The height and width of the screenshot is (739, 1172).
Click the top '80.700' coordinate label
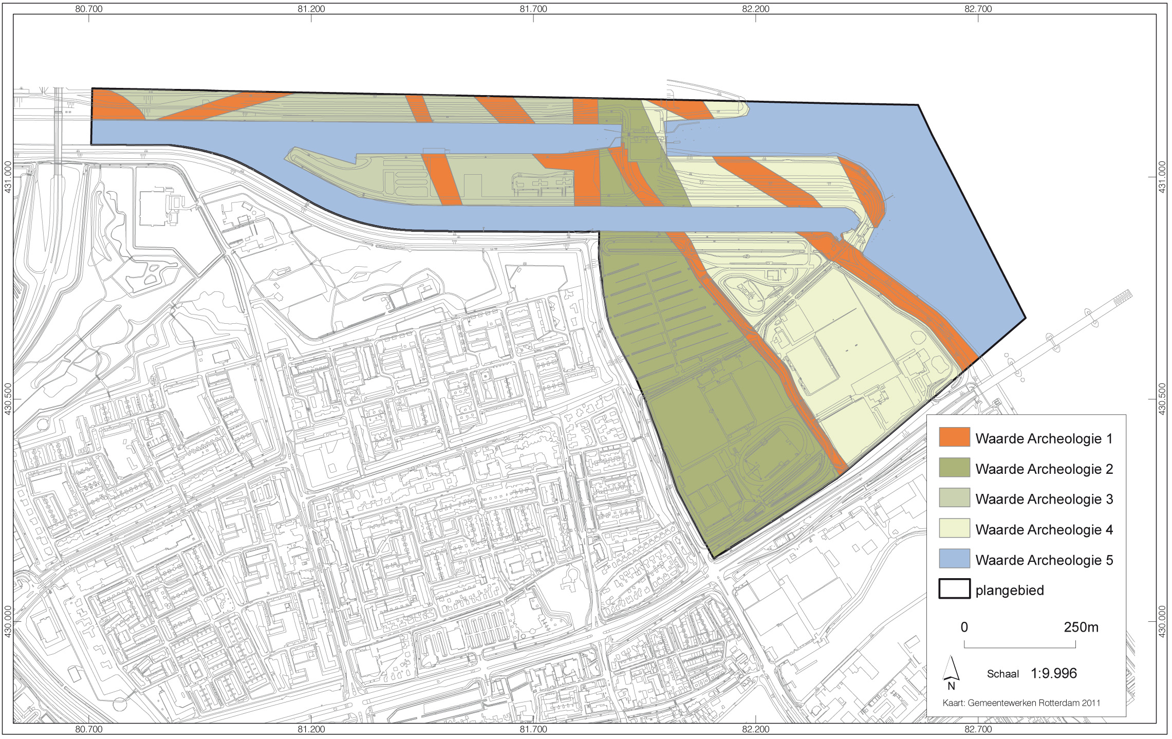(x=89, y=9)
